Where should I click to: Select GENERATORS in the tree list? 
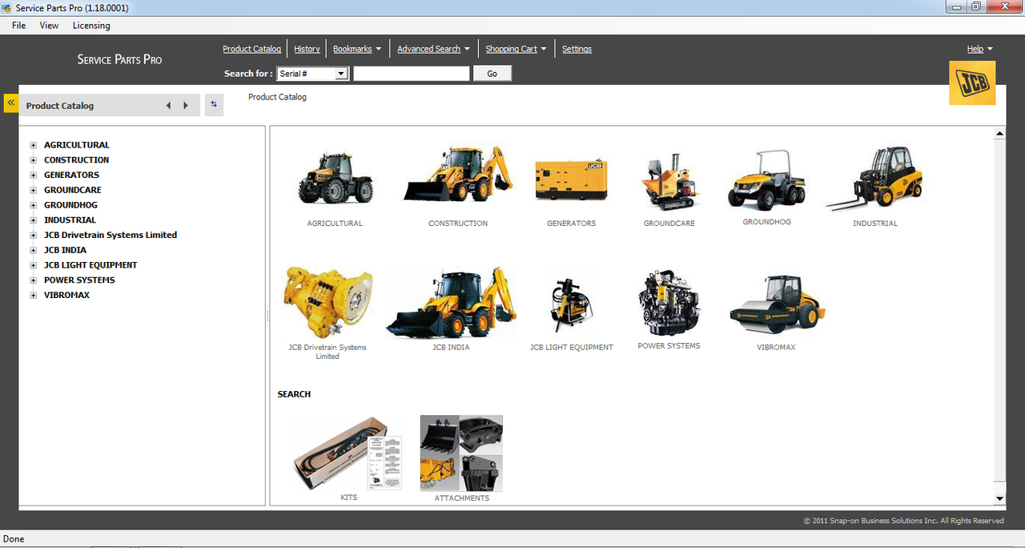[71, 175]
